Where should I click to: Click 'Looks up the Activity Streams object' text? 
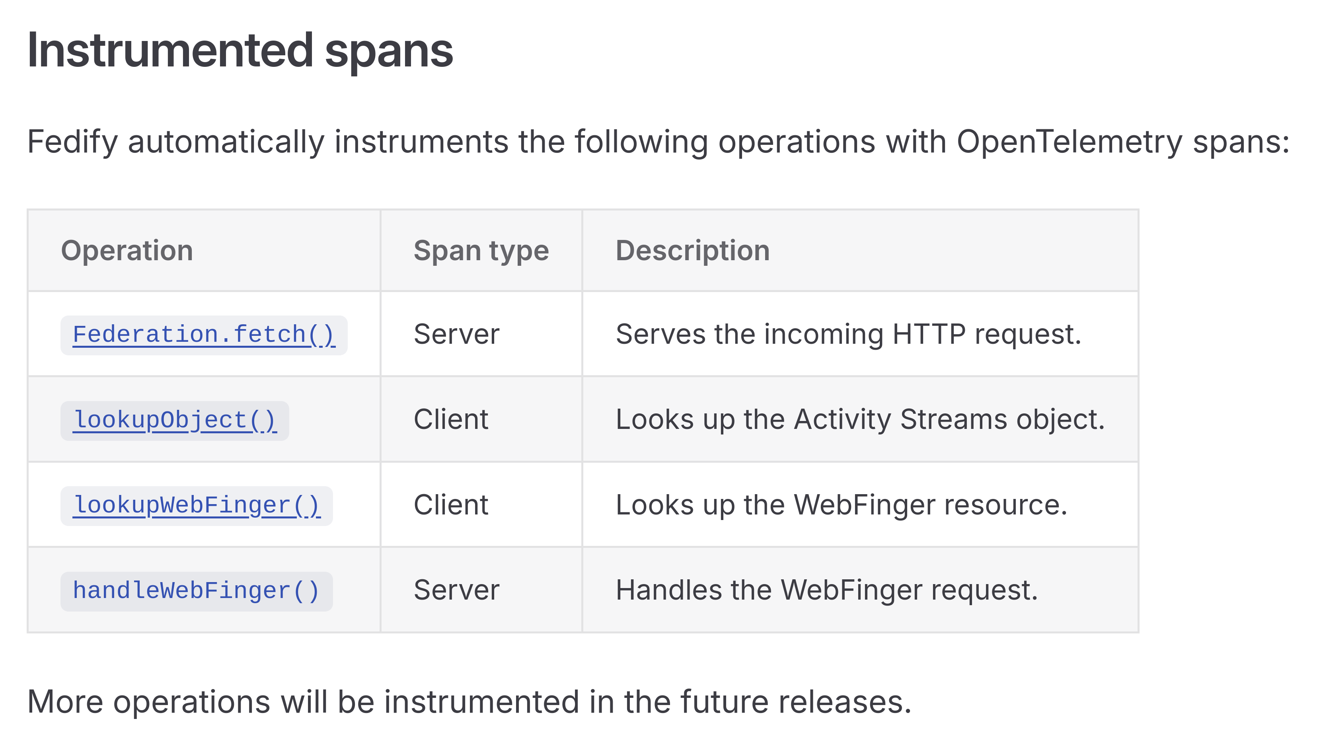tap(859, 419)
